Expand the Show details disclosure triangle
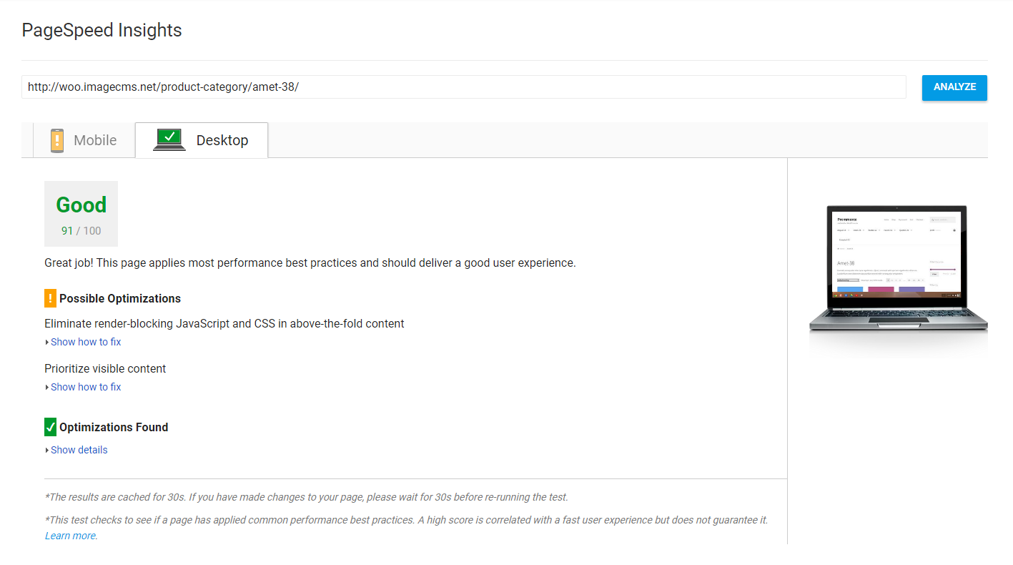Screen dimensions: 1013x565 [47, 451]
